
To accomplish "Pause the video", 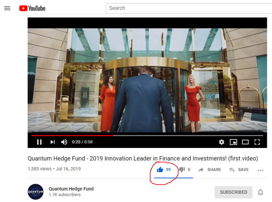I will coord(40,142).
